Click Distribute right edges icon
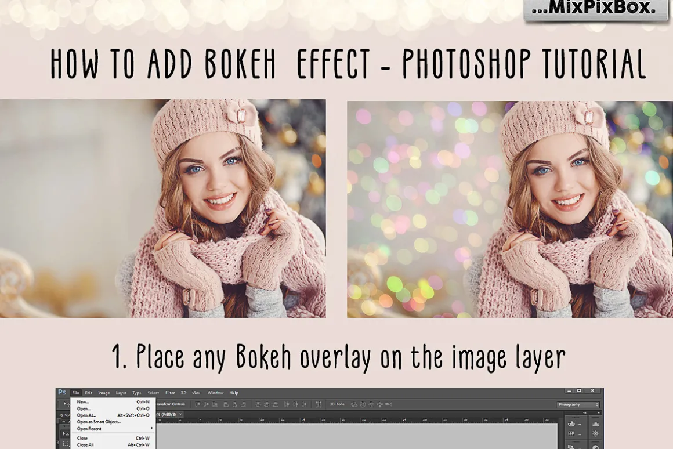The image size is (673, 449). (x=304, y=404)
